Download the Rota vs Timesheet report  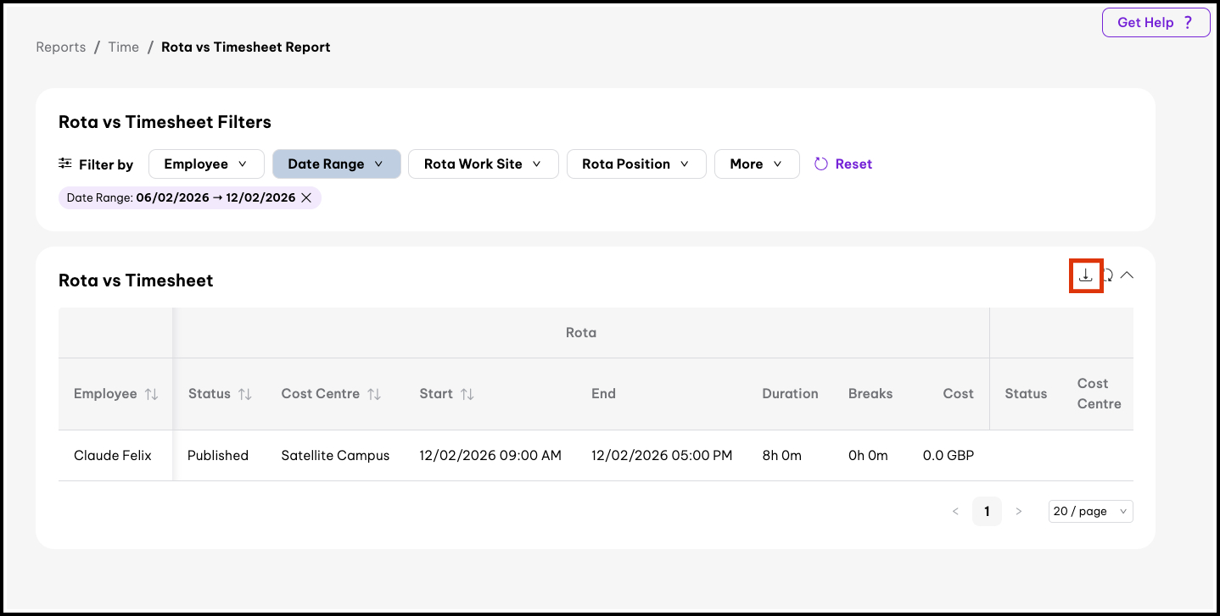[x=1085, y=275]
